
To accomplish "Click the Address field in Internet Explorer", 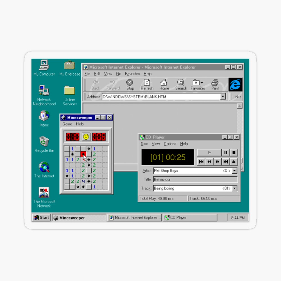I will tap(161, 97).
